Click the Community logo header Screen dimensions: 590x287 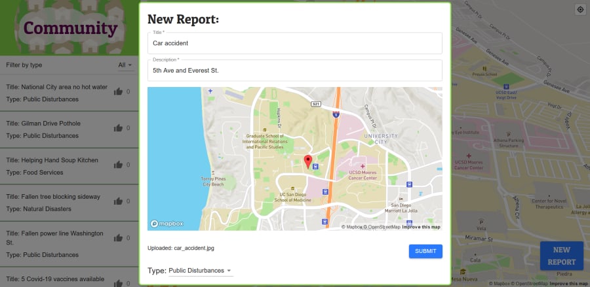tap(70, 27)
